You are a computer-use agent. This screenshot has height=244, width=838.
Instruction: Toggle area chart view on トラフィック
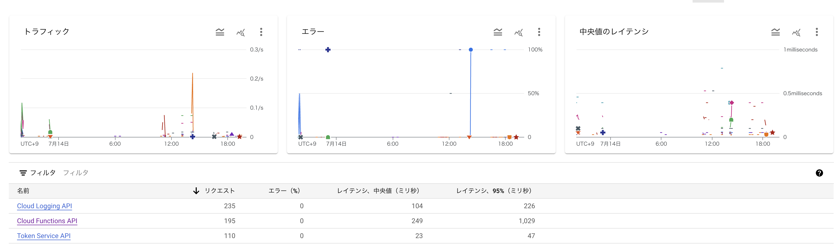(220, 32)
